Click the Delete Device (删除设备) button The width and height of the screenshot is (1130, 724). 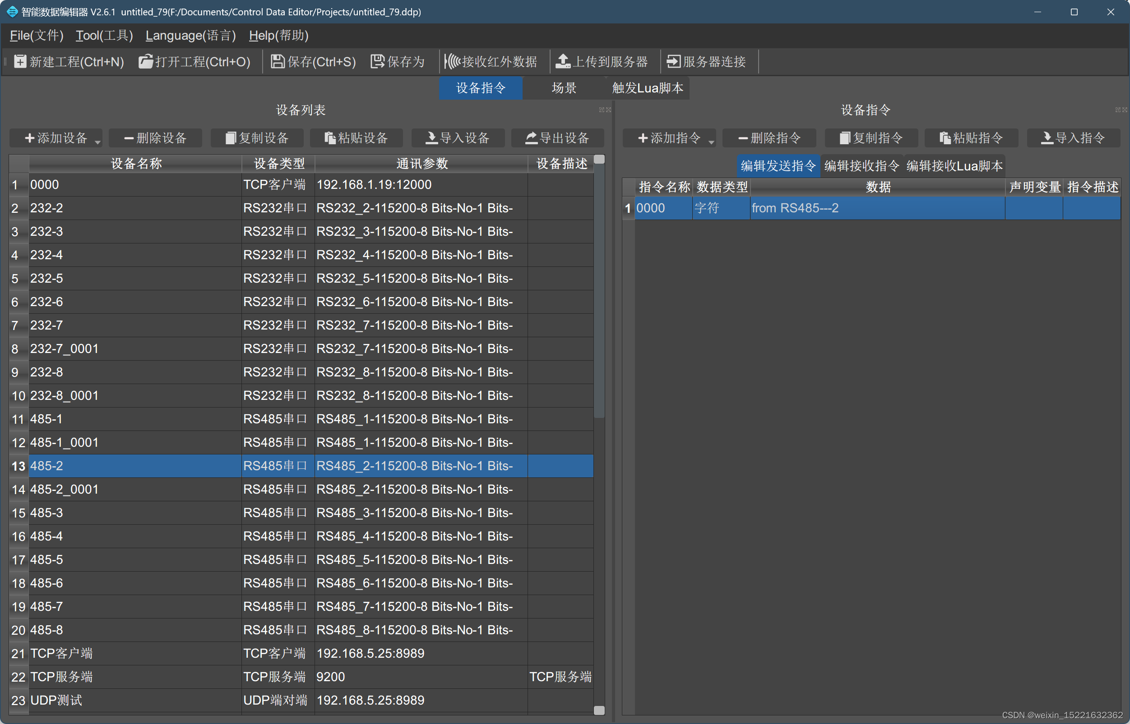pos(155,138)
